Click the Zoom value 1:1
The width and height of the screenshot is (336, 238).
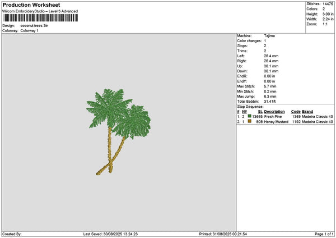pos(325,24)
